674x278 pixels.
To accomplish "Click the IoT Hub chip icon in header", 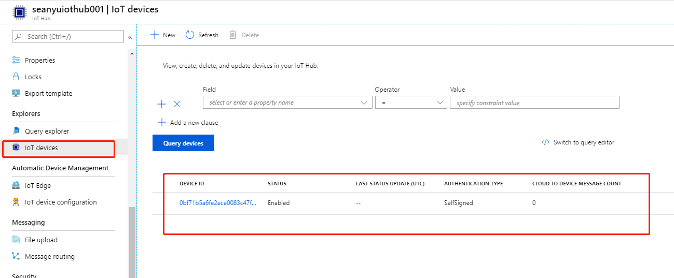I will [19, 12].
